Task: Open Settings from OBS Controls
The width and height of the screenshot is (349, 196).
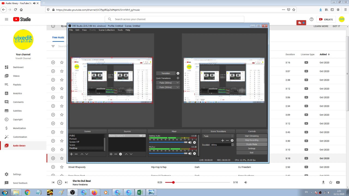Action: (252, 148)
